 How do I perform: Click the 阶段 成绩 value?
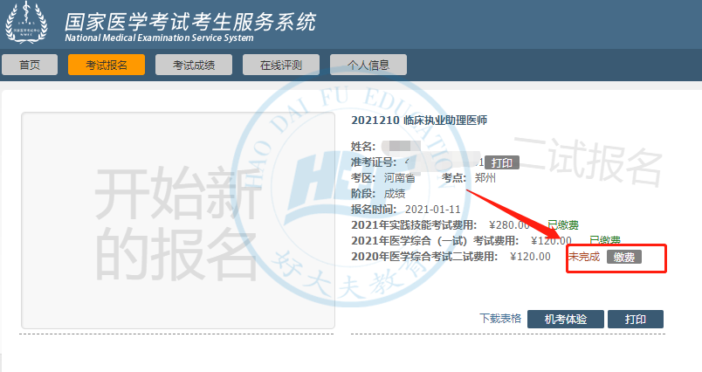(x=395, y=193)
